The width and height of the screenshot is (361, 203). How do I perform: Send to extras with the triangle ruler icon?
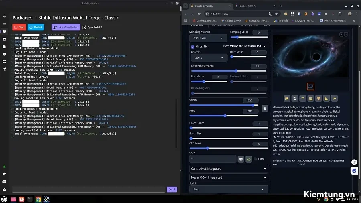(327, 99)
